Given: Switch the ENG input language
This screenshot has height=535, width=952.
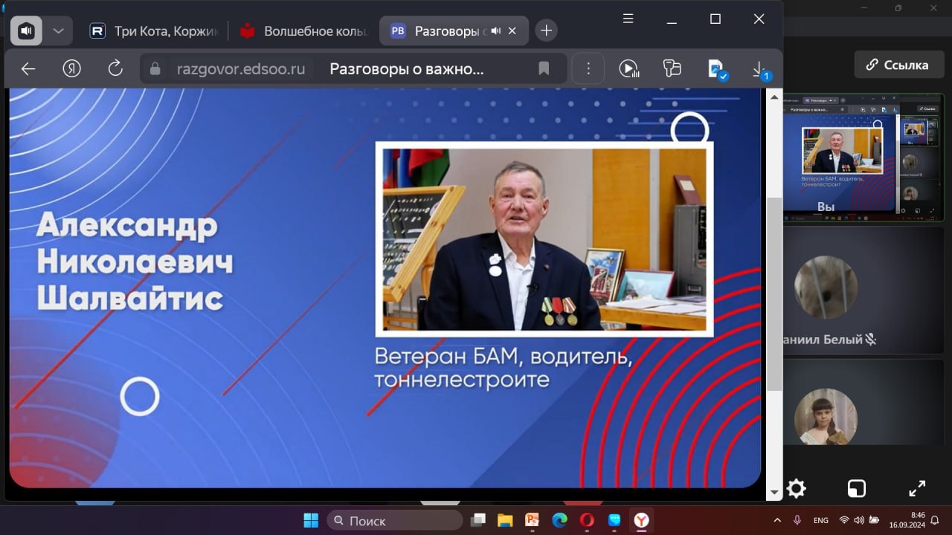Looking at the screenshot, I should click(x=821, y=520).
